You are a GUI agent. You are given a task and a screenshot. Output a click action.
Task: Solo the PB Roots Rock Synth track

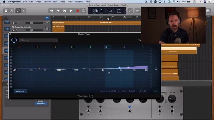click(x=16, y=30)
